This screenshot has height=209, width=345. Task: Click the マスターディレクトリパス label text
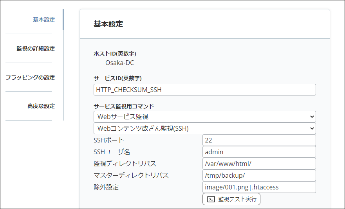pos(131,175)
